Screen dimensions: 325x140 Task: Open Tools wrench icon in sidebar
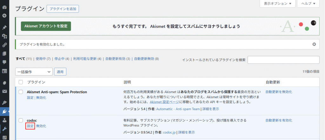(4, 129)
